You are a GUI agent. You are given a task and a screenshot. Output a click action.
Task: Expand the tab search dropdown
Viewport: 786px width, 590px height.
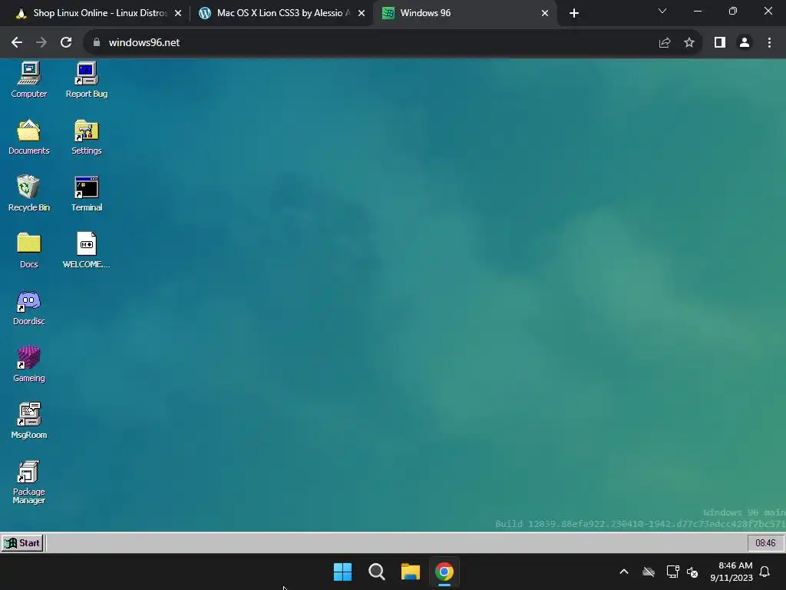(x=662, y=11)
